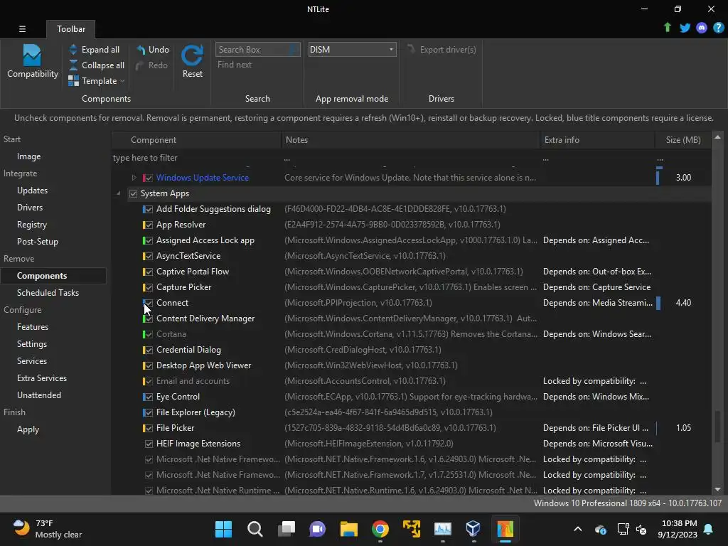Screen dimensions: 728x546
Task: Open the Discord link icon
Action: pyautogui.click(x=702, y=28)
